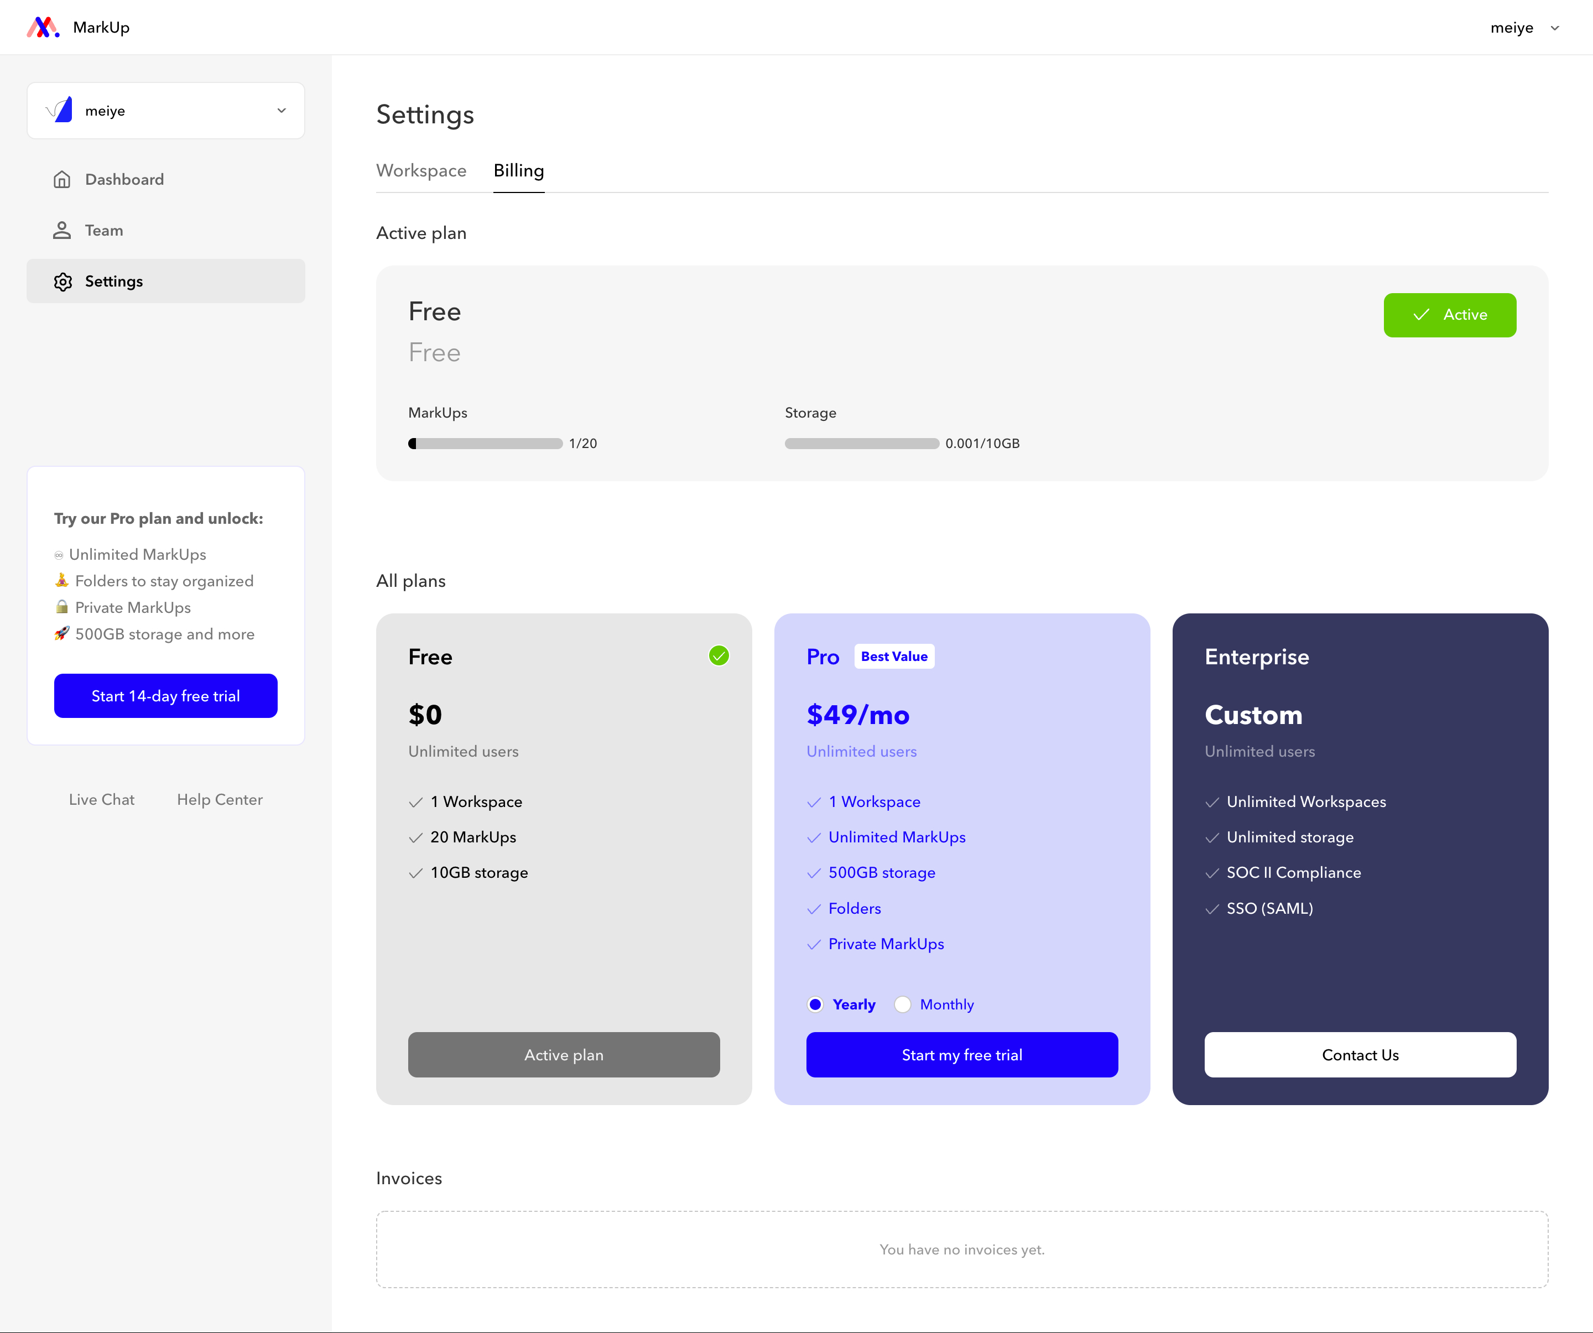Viewport: 1593px width, 1333px height.
Task: Click the gray Active plan button
Action: pyautogui.click(x=564, y=1055)
